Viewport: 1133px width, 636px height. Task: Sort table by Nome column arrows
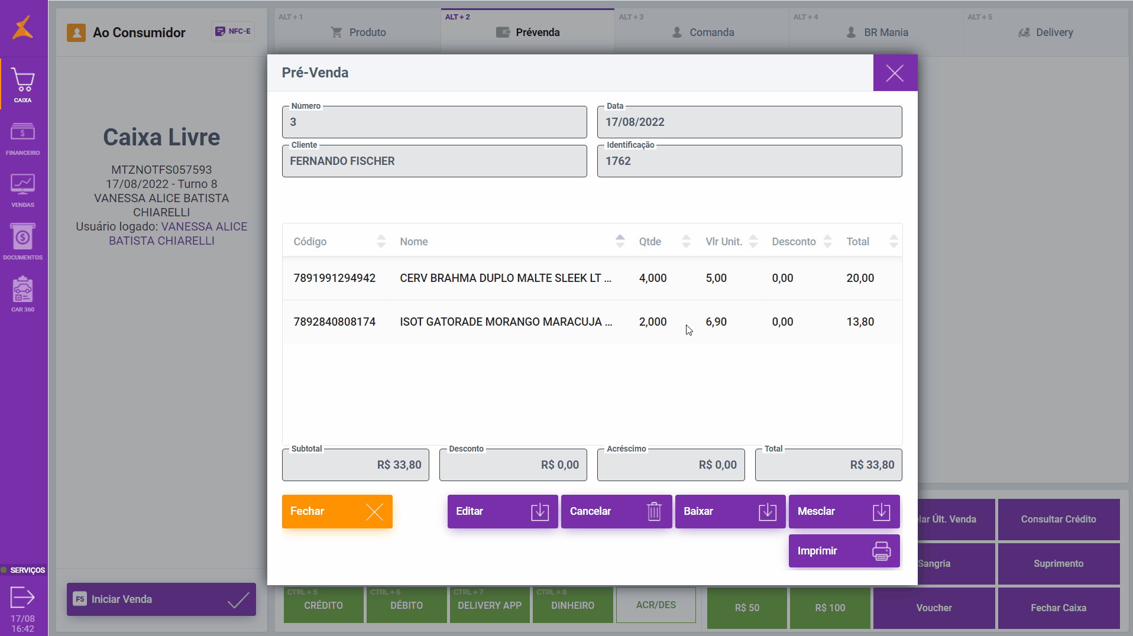[620, 241]
